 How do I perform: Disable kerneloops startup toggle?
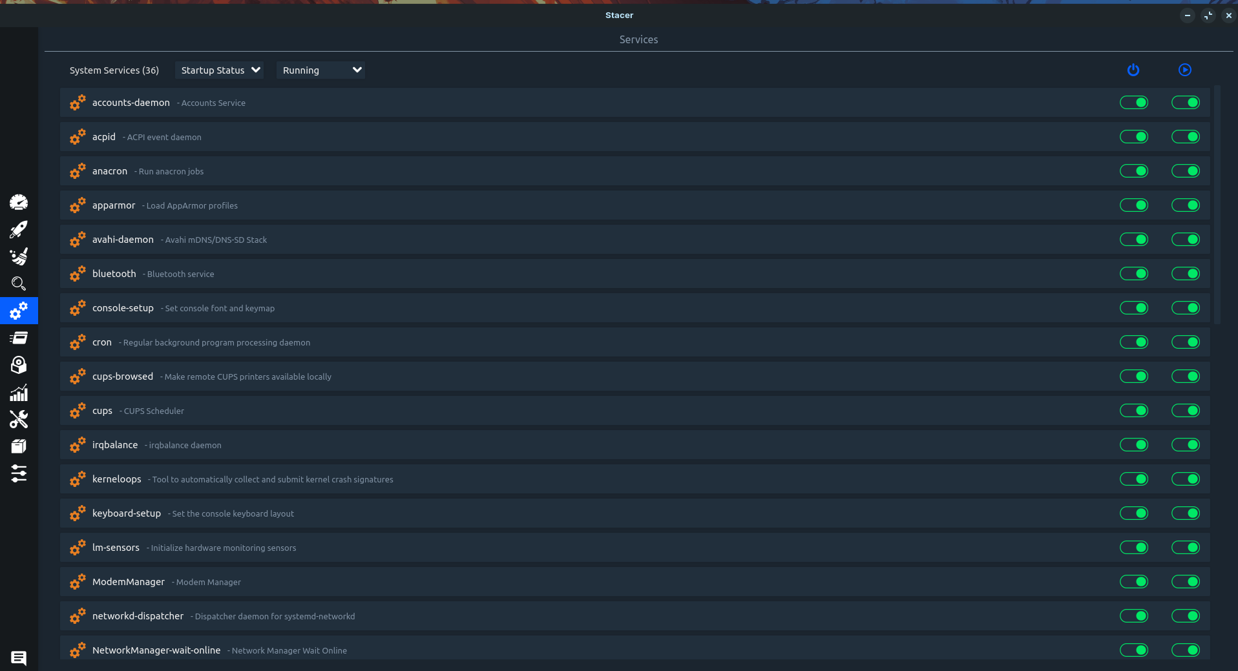1134,479
